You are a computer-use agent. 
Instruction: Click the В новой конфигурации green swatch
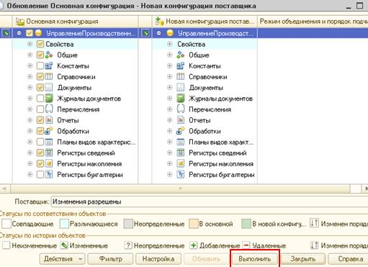coord(246,224)
